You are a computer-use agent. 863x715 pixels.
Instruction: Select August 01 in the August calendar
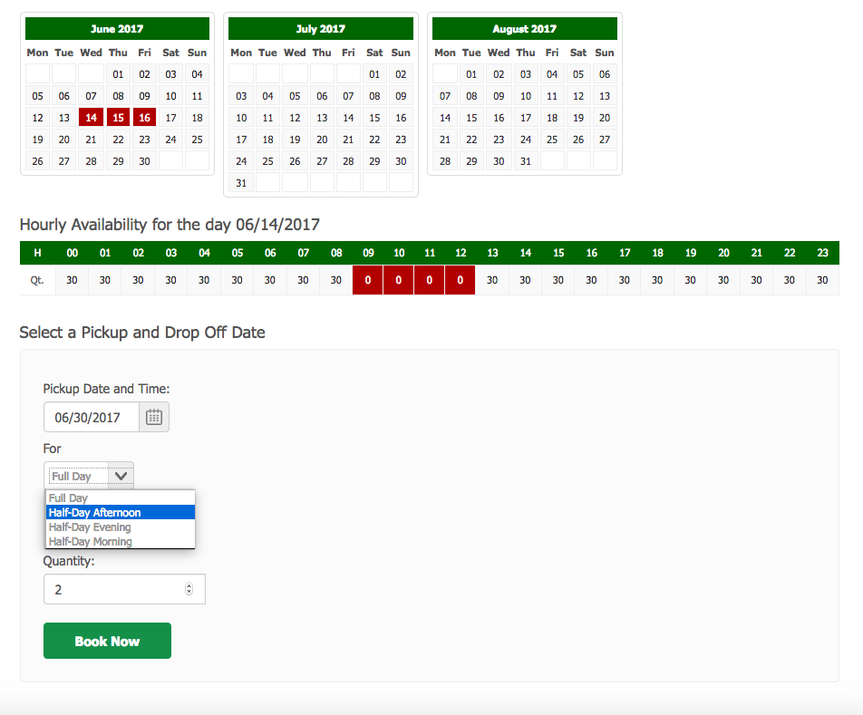(x=471, y=74)
